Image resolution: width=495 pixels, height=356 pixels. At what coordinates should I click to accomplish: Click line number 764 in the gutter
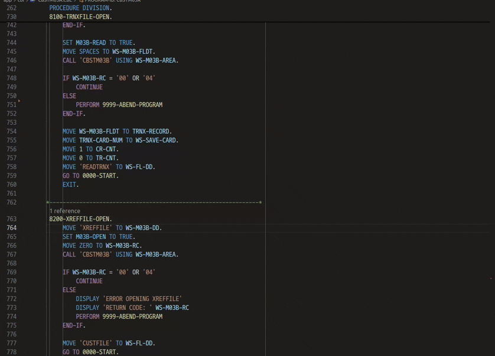12,228
